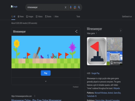Switch to the News tab

pyautogui.click(x=21, y=16)
